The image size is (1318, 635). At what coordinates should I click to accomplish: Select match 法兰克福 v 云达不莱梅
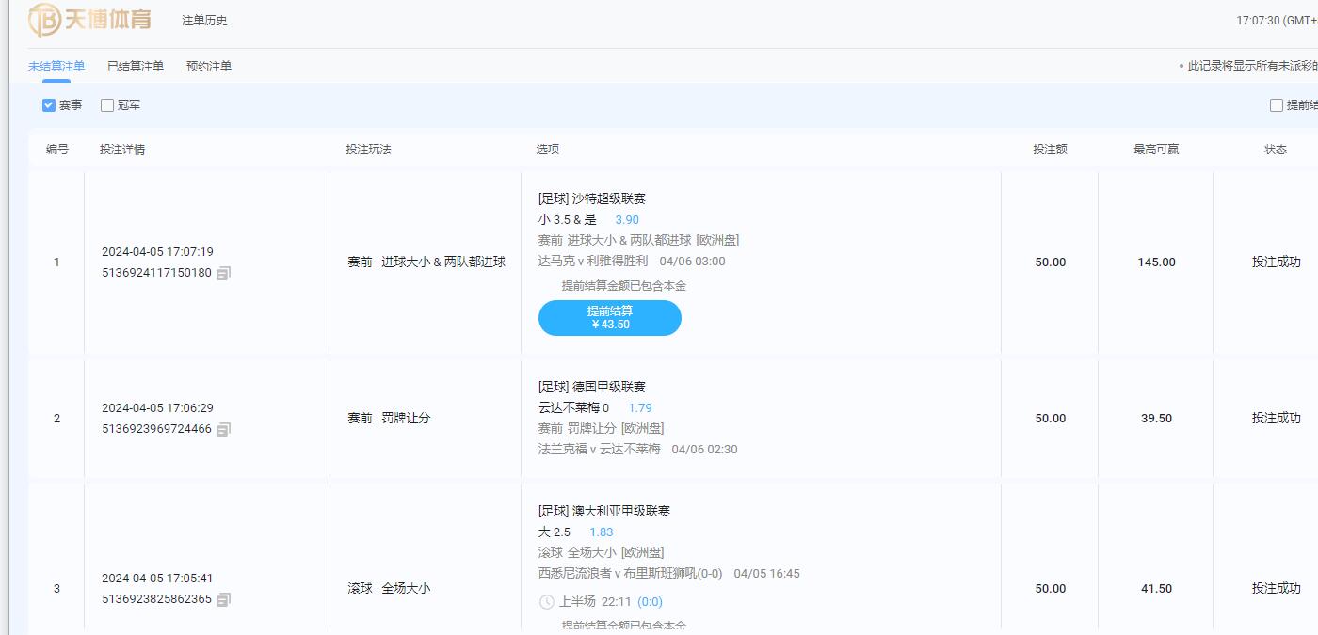point(600,449)
